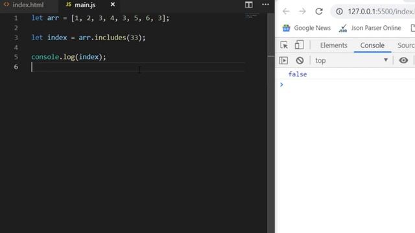Screen dimensions: 415x233
Task: Show the console sidebar
Action: coord(283,60)
